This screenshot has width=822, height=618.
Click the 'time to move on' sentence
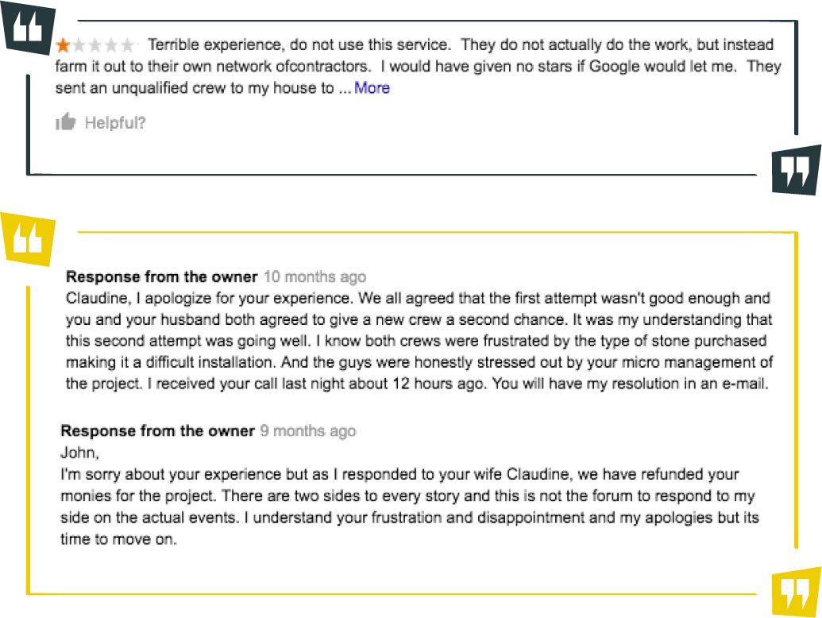[118, 539]
